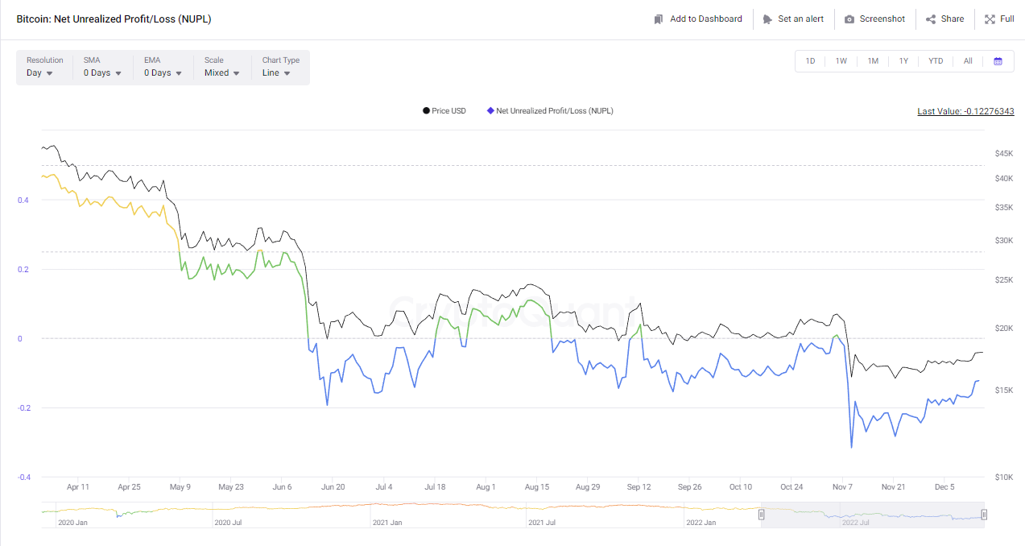The image size is (1025, 546).
Task: Switch to the 1M time range
Action: tap(873, 61)
